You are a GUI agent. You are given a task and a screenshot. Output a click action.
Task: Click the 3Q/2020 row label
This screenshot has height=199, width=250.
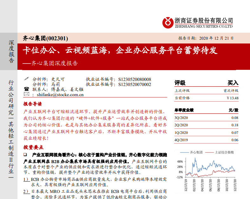point(181,118)
